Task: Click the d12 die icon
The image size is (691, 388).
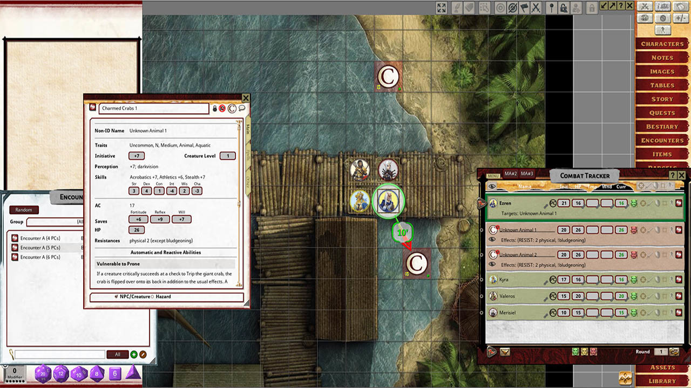Action: [61, 373]
